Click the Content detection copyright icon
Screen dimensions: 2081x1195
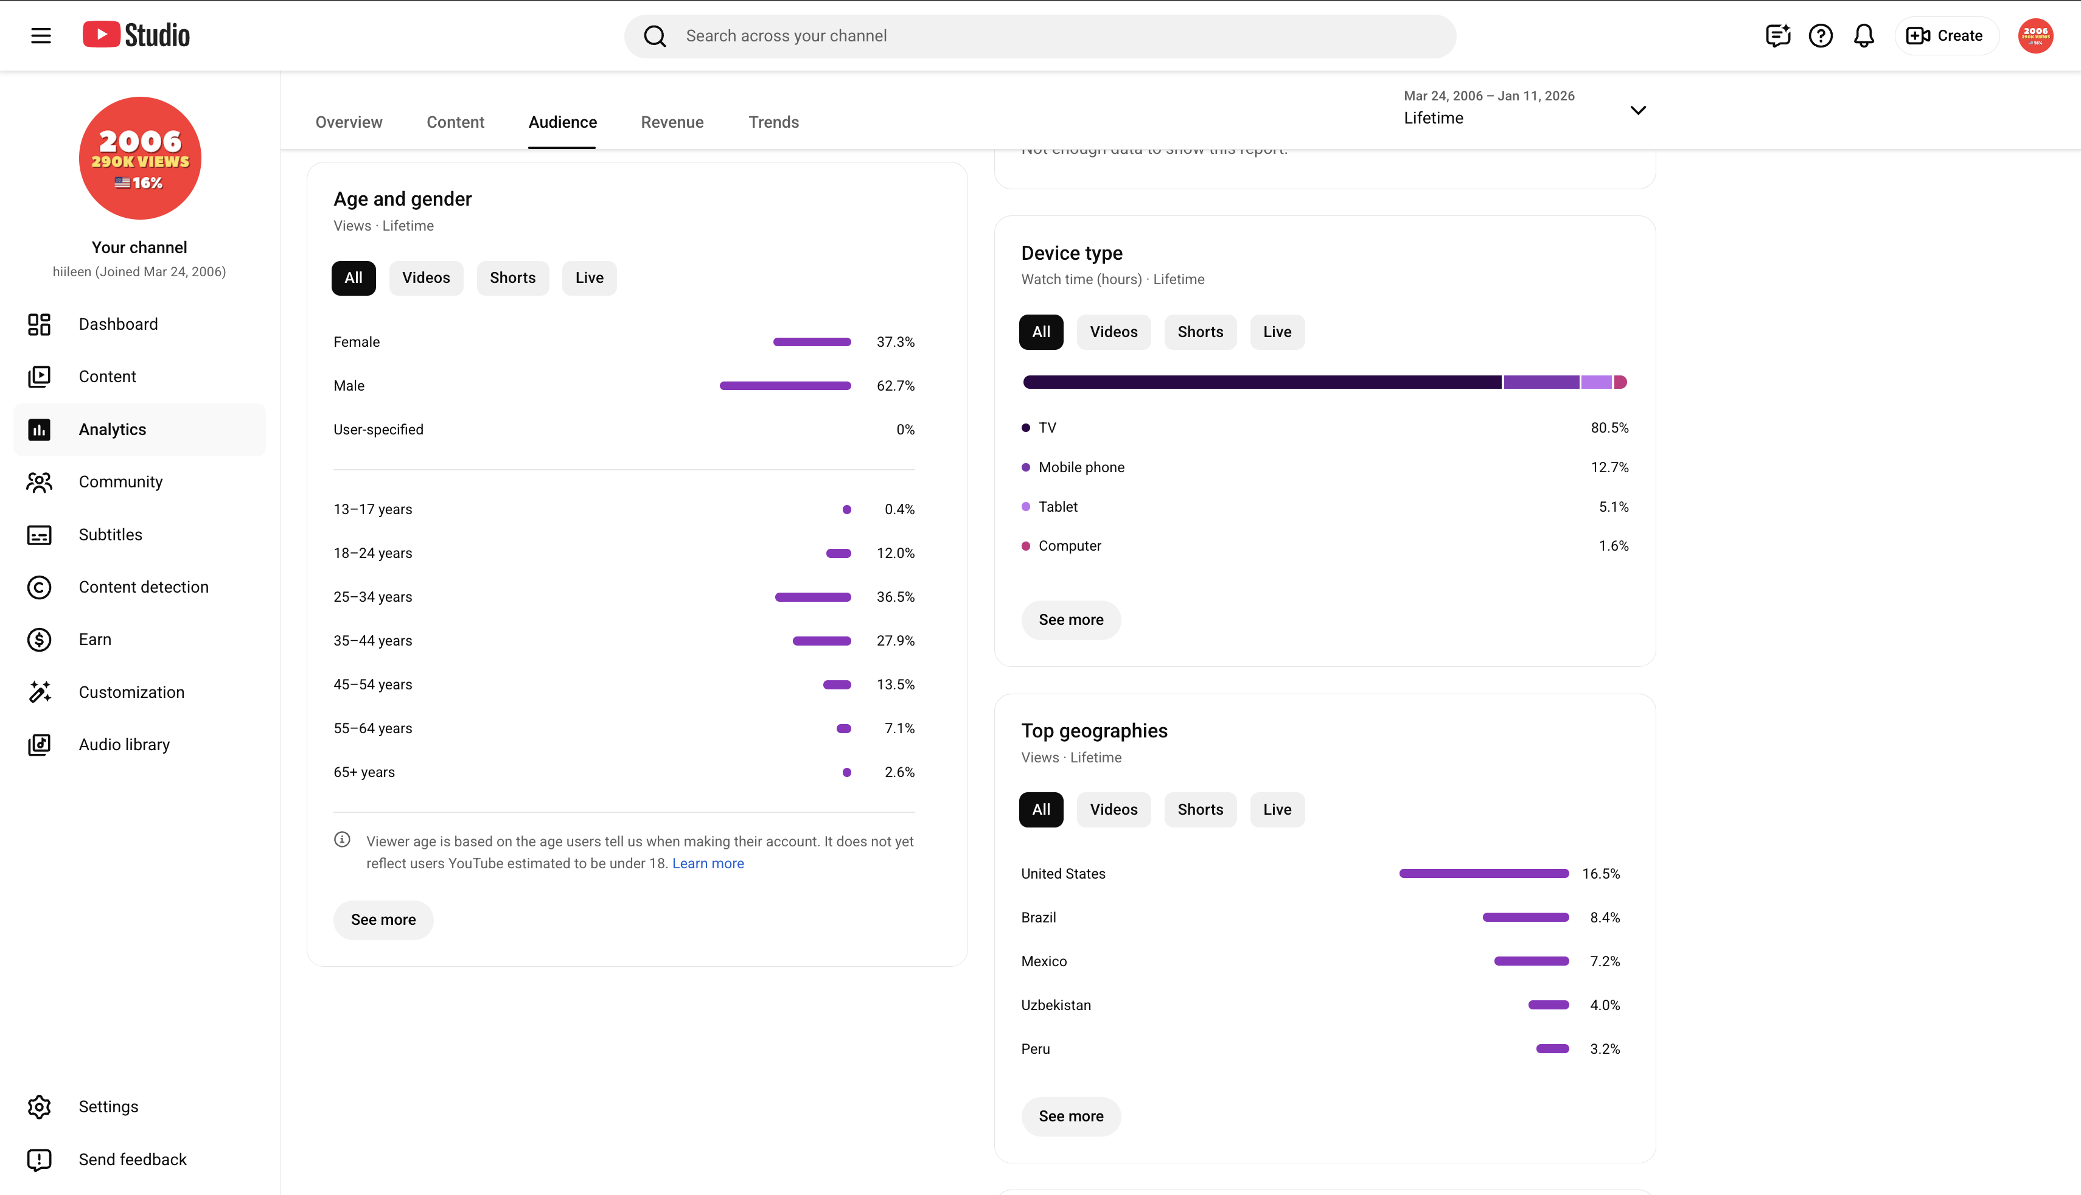click(x=40, y=587)
